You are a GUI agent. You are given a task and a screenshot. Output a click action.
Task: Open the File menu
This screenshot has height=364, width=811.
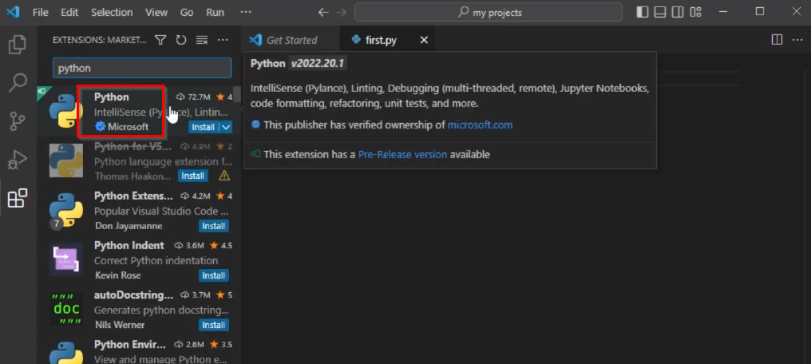pyautogui.click(x=41, y=12)
